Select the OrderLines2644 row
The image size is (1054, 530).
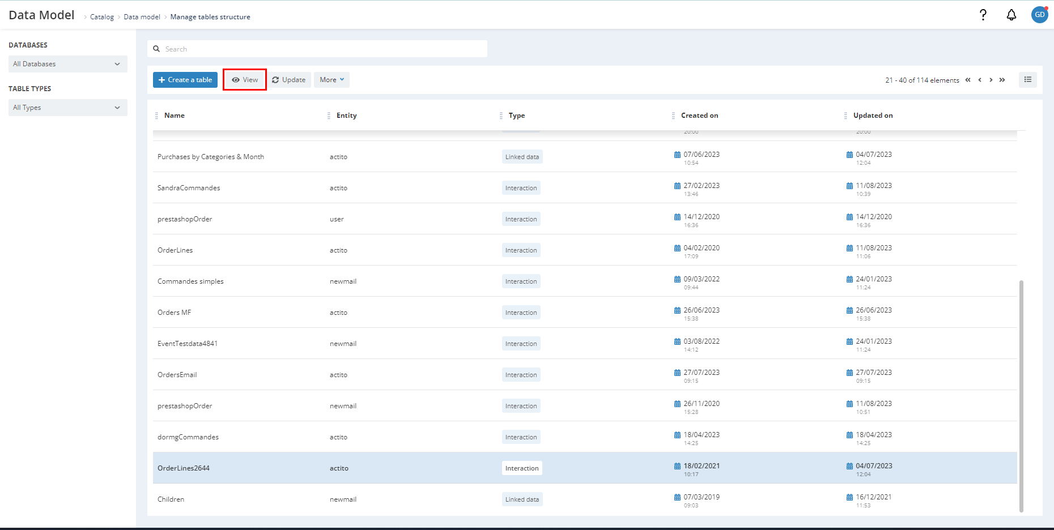(x=585, y=468)
